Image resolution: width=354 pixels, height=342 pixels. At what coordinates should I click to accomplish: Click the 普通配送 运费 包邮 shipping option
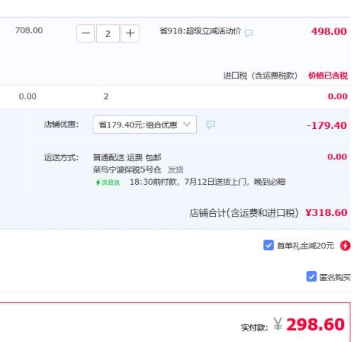(127, 157)
